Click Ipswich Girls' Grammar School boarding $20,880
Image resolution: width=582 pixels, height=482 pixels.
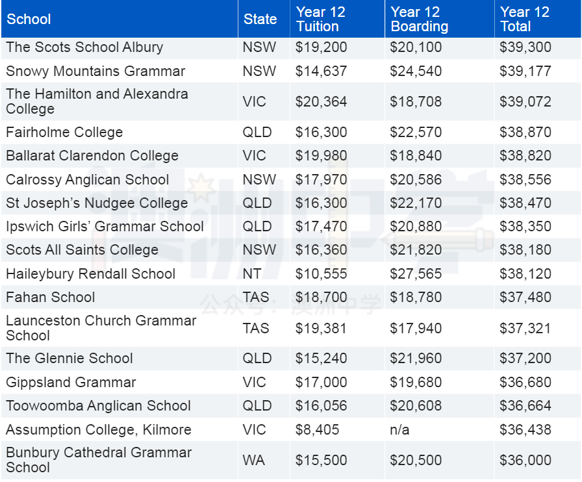click(416, 227)
